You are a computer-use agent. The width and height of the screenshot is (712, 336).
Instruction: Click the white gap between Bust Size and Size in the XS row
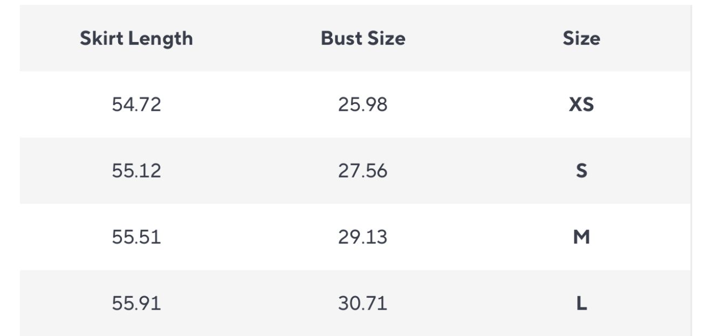(x=478, y=104)
